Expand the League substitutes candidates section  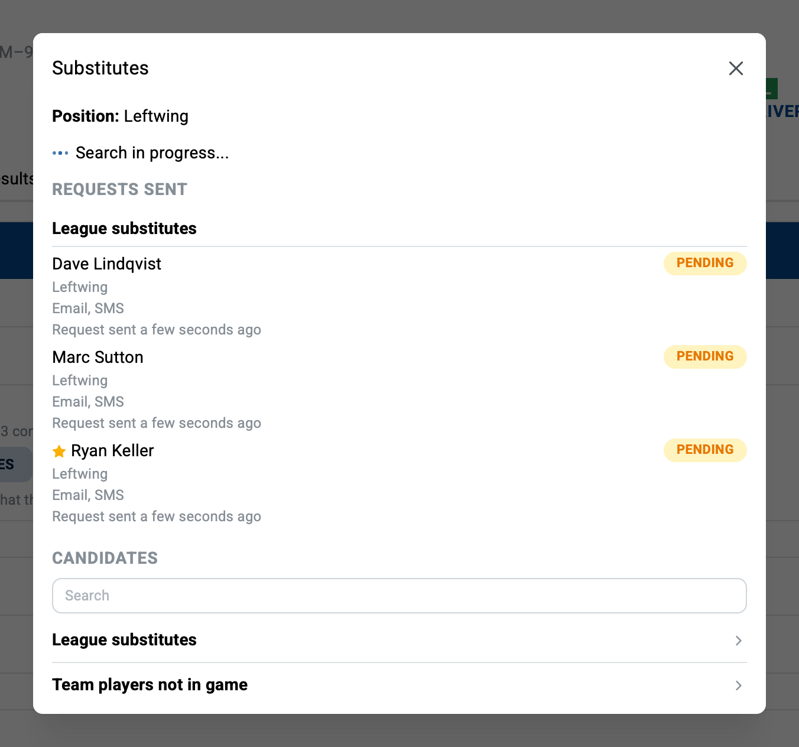pos(399,640)
